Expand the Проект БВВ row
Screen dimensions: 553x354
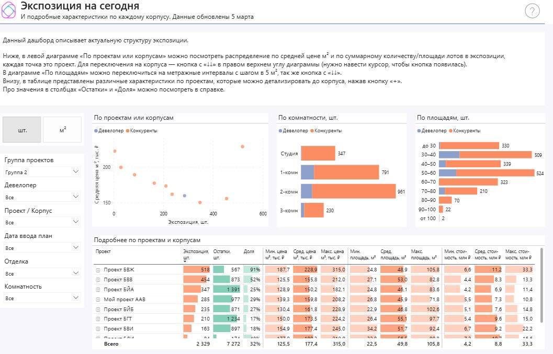[x=98, y=280]
